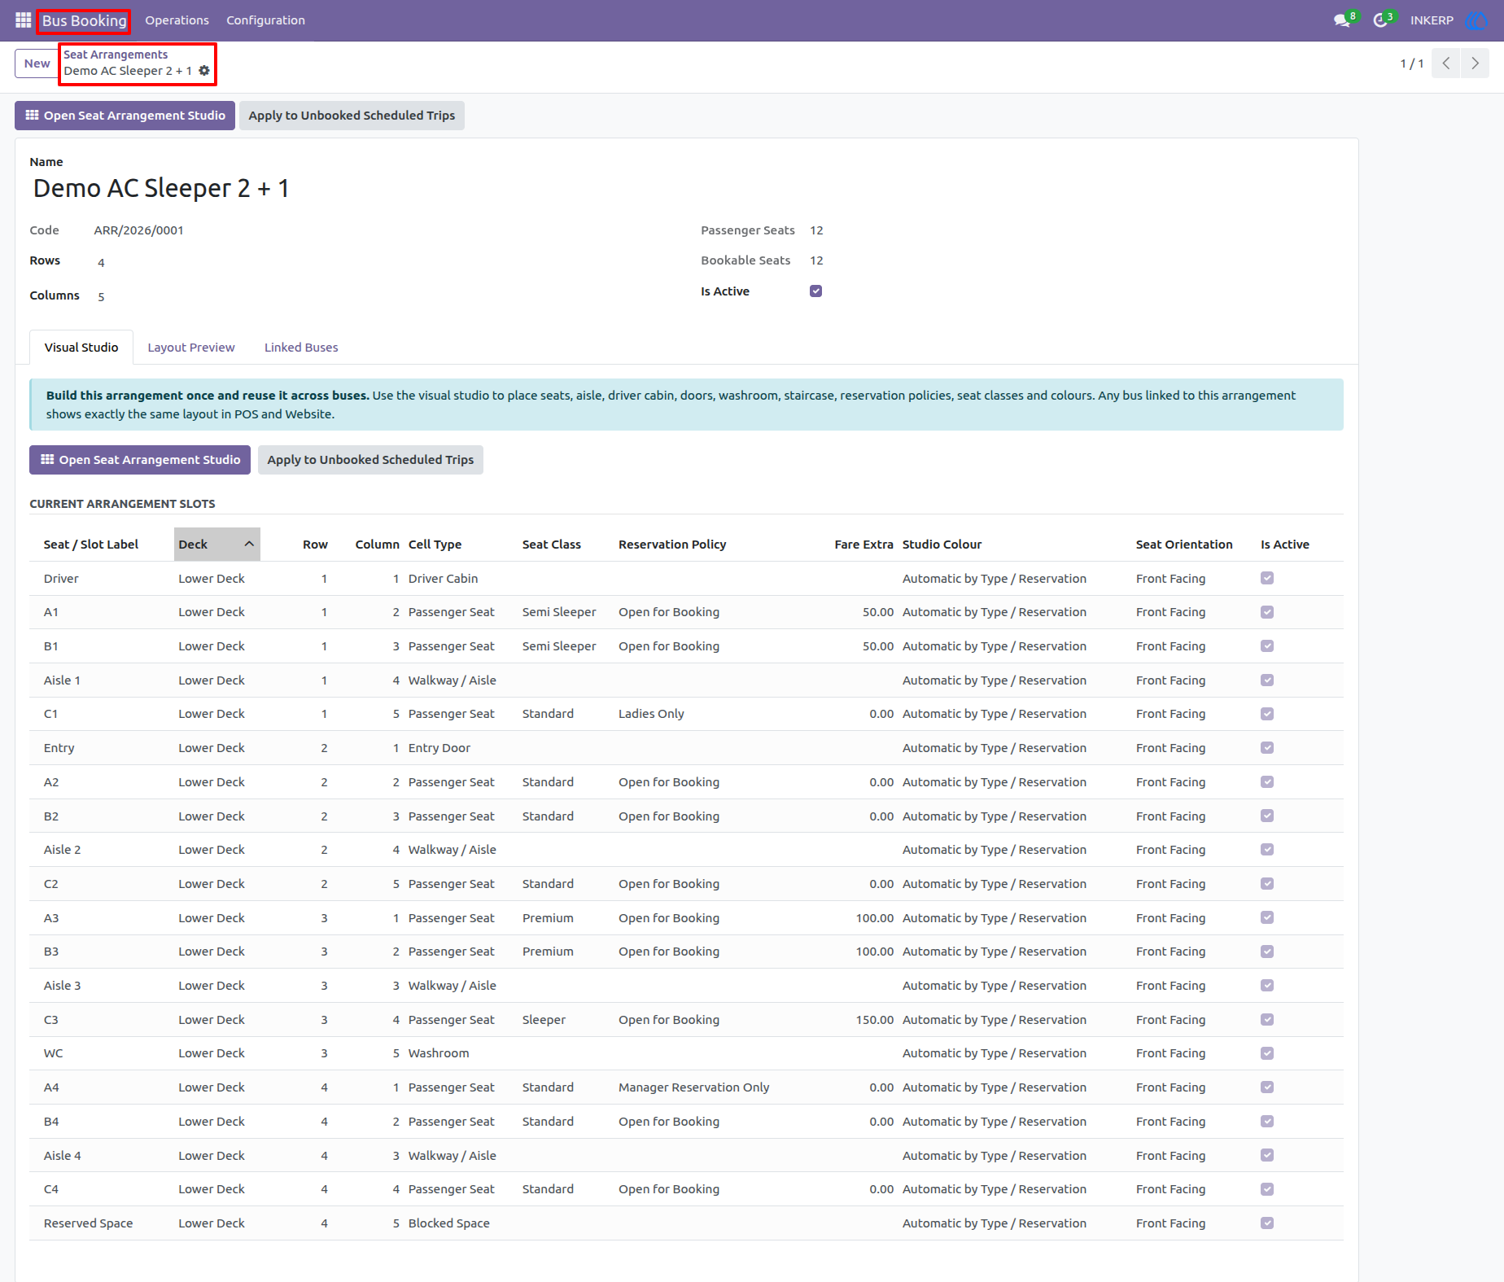Sort by Reservation Policy column header
The width and height of the screenshot is (1504, 1282).
click(672, 545)
